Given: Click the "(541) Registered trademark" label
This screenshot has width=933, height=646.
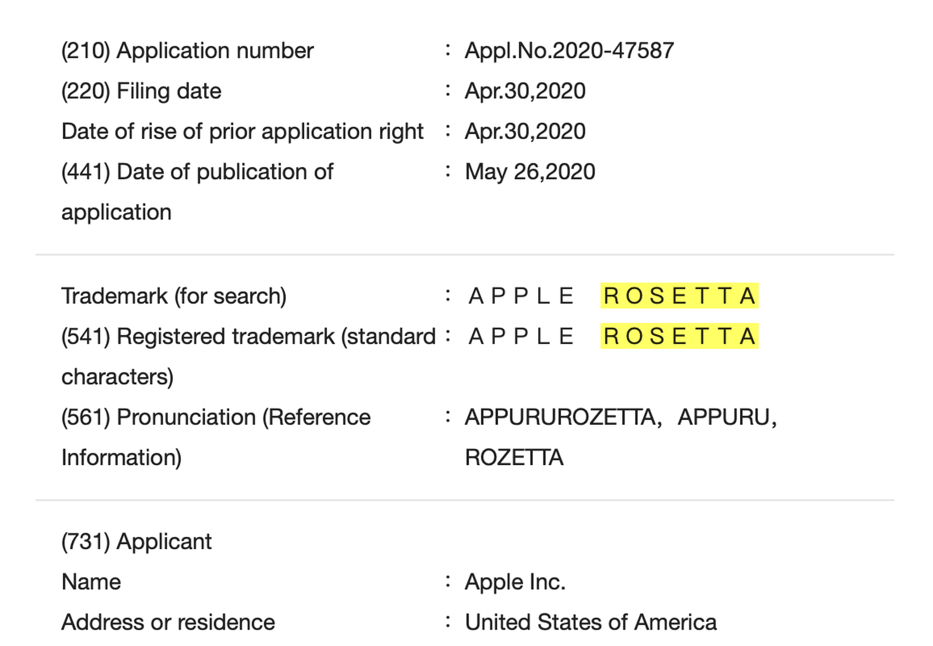Looking at the screenshot, I should (x=248, y=336).
